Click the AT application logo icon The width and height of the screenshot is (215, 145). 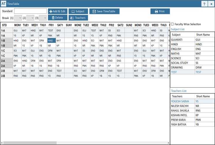pyautogui.click(x=4, y=4)
